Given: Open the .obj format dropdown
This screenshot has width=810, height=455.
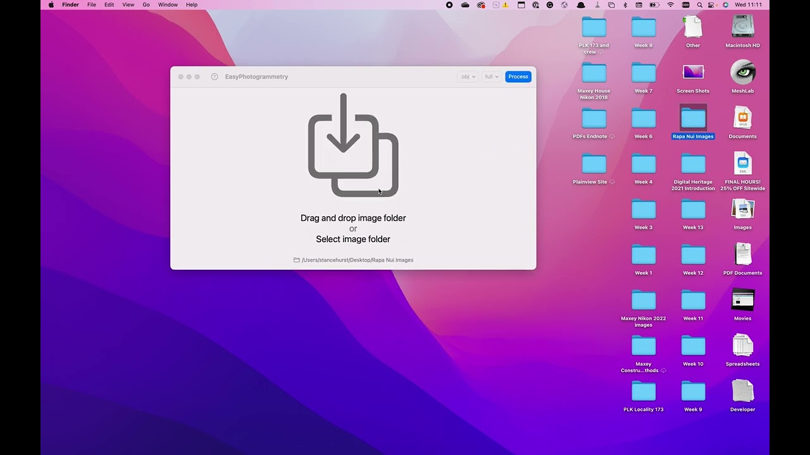Looking at the screenshot, I should (467, 76).
